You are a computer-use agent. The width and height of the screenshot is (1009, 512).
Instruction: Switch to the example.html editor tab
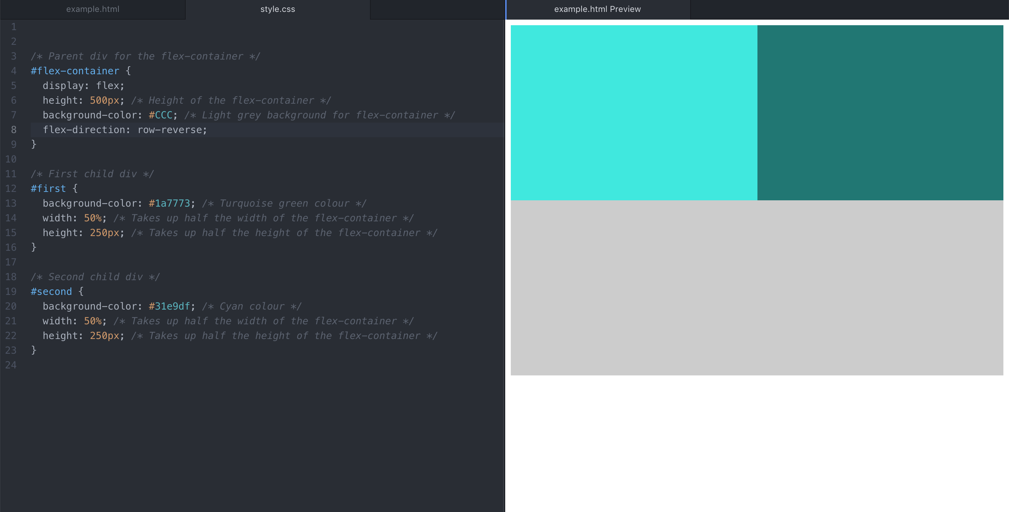click(x=92, y=9)
